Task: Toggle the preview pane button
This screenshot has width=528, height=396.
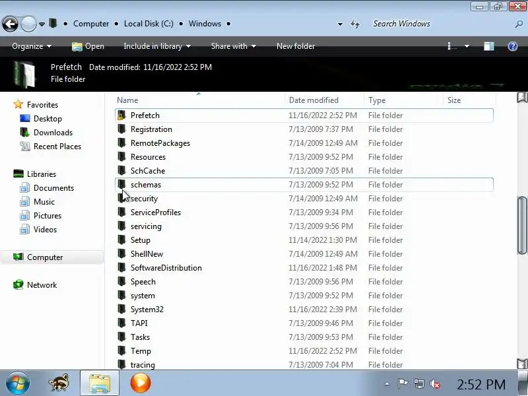Action: (488, 46)
